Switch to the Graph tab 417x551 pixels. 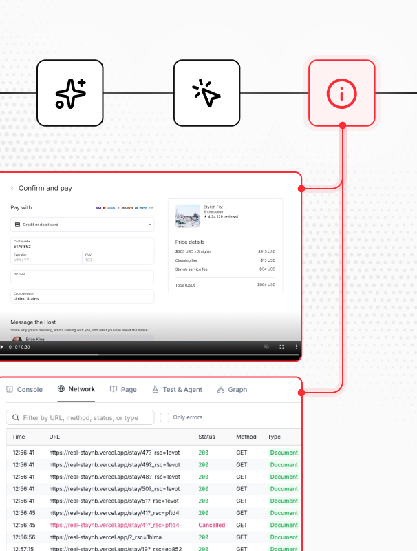[232, 389]
